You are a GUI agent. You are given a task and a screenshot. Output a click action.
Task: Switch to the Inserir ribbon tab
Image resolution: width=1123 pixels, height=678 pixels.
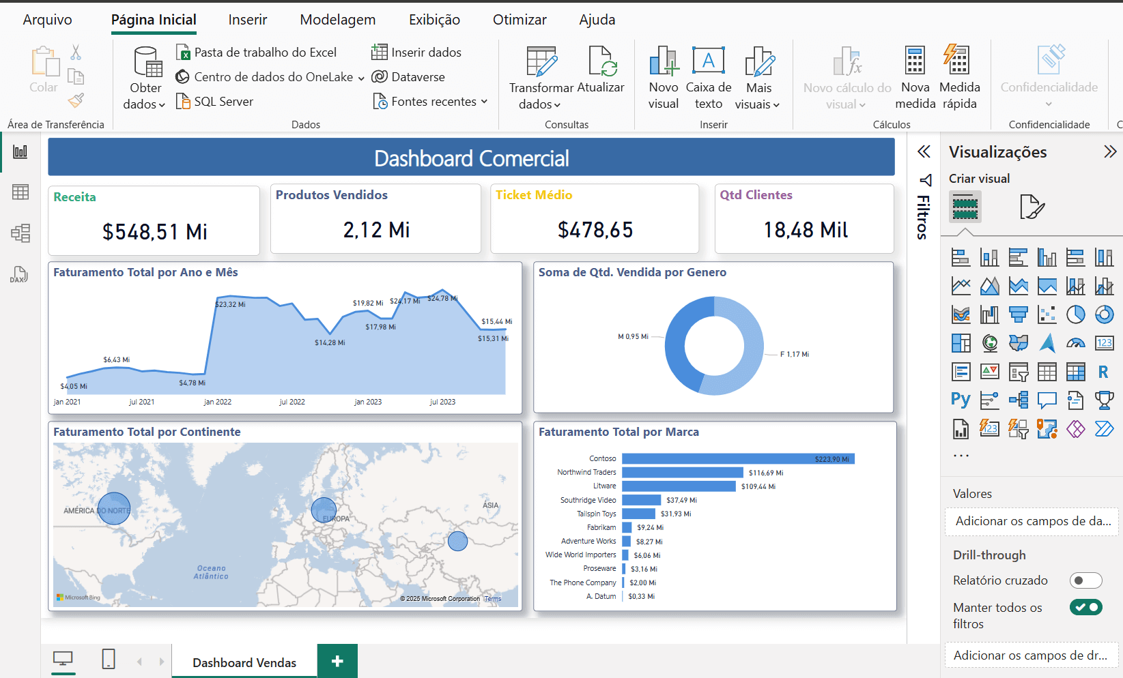tap(247, 20)
